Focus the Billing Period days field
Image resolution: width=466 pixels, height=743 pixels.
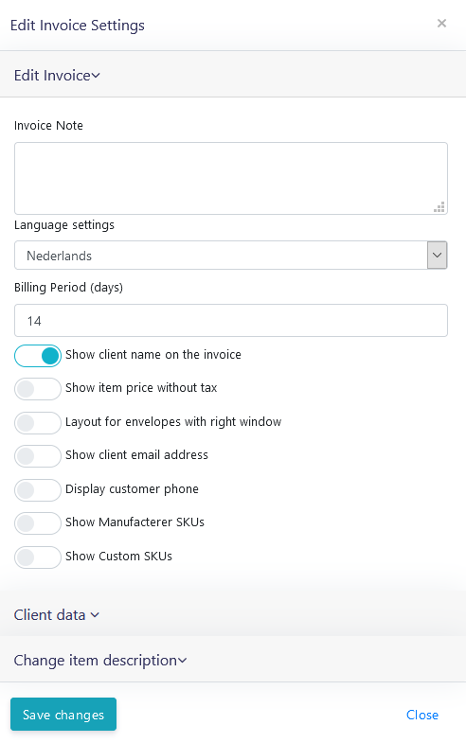pos(231,320)
